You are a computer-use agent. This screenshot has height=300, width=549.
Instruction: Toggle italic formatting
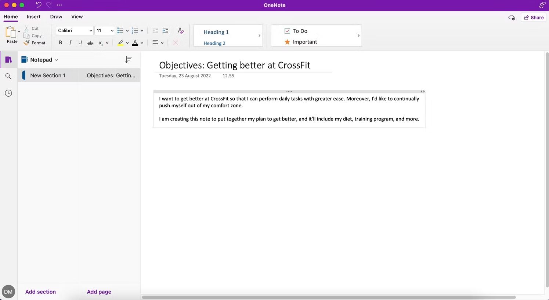coord(70,43)
